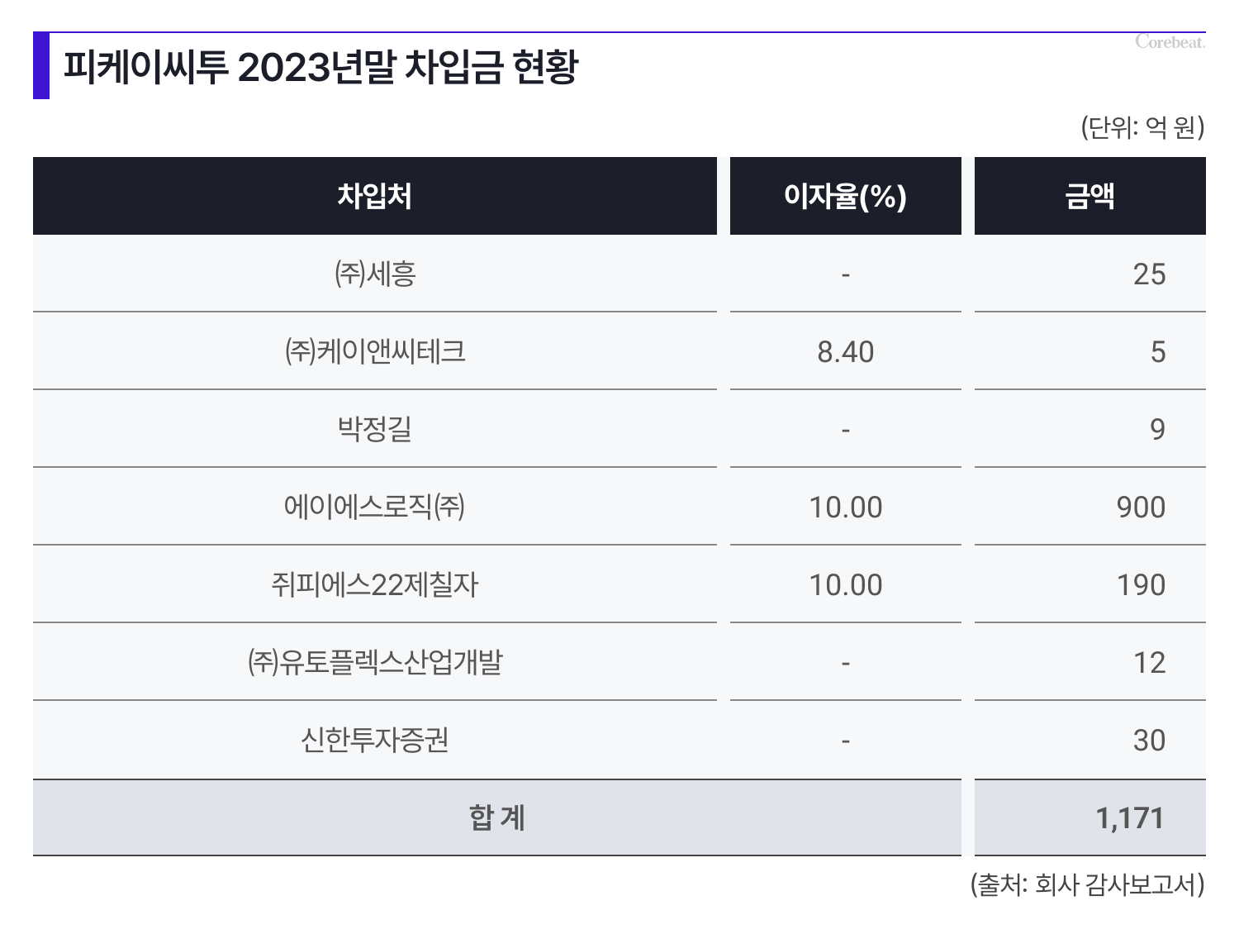Click the 190 amount value
This screenshot has width=1239, height=934.
tap(1141, 585)
